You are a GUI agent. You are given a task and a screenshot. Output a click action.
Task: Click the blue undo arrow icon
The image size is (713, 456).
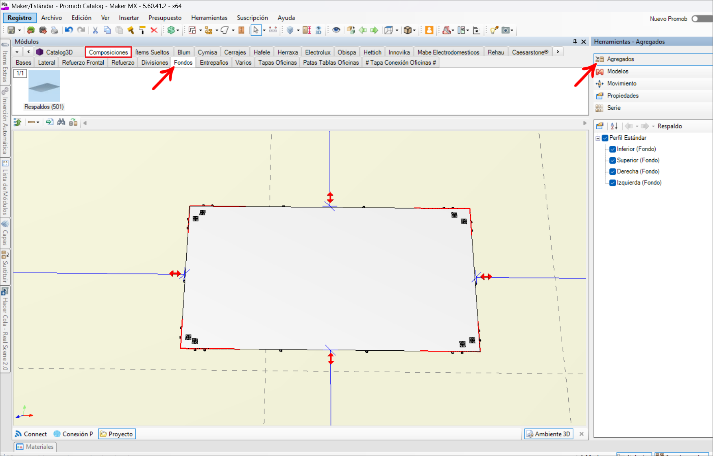click(x=69, y=30)
